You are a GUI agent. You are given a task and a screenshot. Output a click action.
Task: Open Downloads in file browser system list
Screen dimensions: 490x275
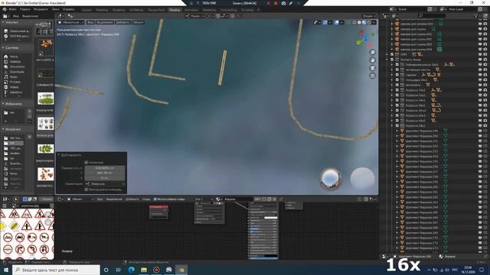coord(17,72)
